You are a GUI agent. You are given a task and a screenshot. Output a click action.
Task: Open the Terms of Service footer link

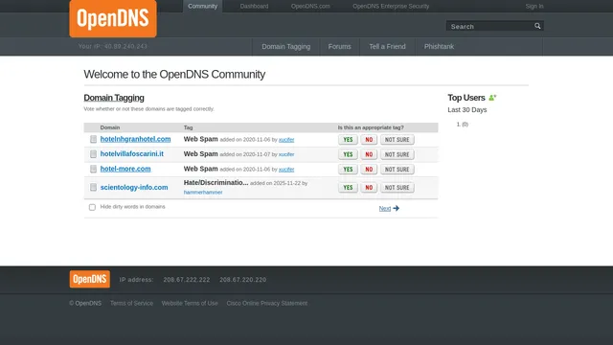131,303
